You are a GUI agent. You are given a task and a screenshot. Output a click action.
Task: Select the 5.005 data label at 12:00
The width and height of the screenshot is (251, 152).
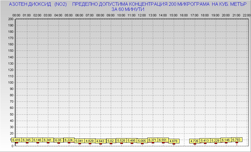(142, 141)
